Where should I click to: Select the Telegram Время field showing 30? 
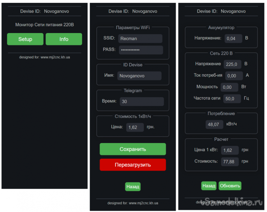coord(141,101)
